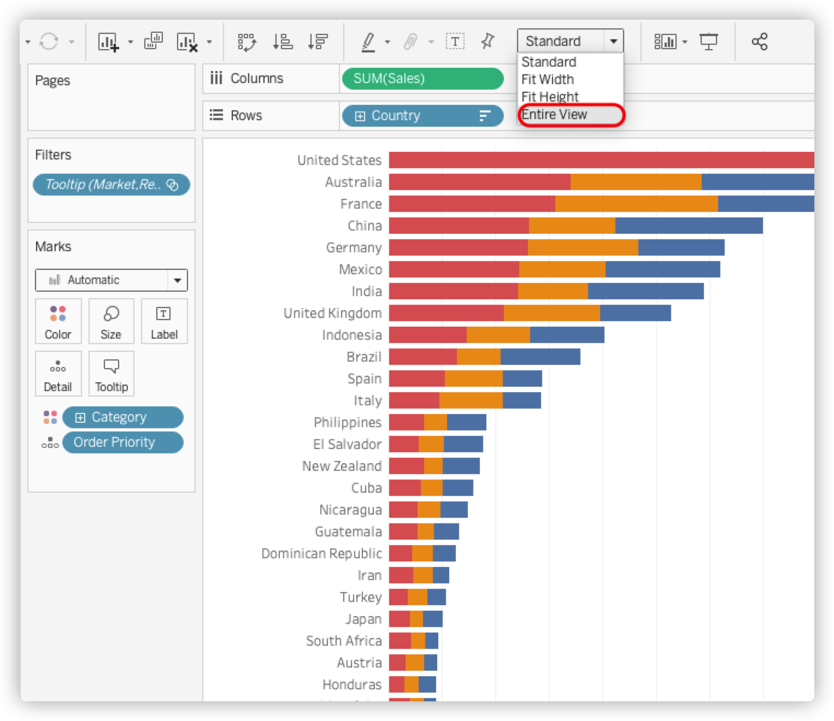
Task: Open the Clear Sheet dropdown arrow
Action: pyautogui.click(x=209, y=42)
